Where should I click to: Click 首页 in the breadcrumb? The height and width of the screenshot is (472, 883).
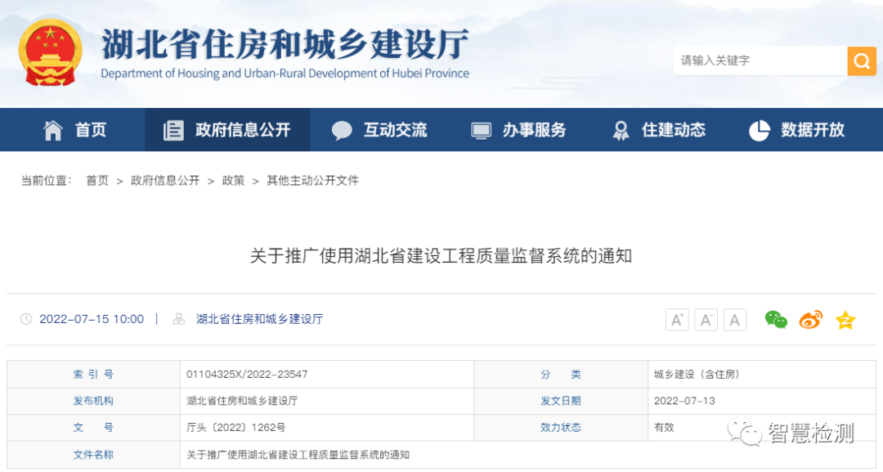coord(97,181)
